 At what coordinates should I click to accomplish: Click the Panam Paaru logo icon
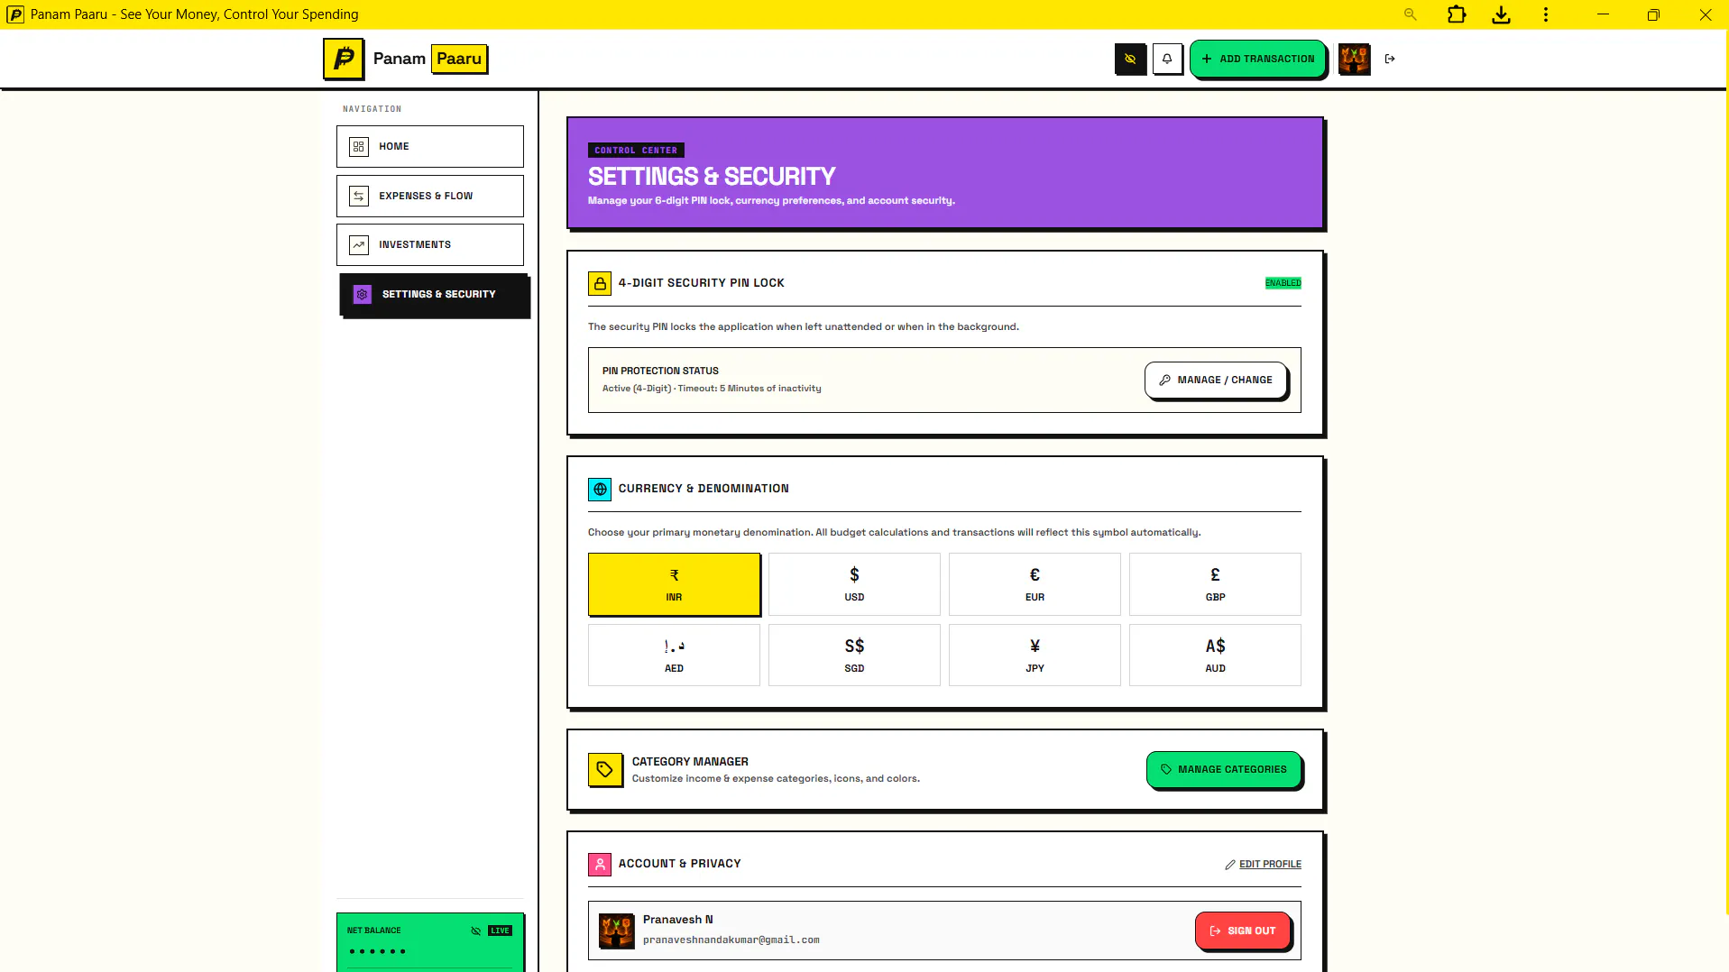pos(344,59)
